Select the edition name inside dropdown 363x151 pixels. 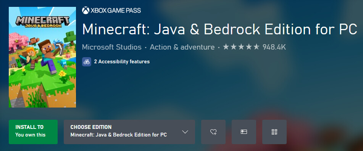coord(119,135)
